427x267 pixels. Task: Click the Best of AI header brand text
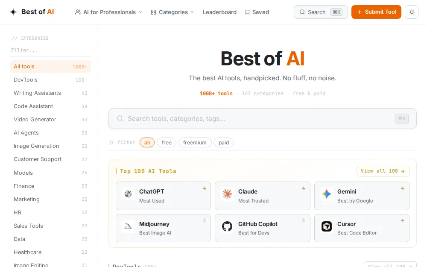click(x=38, y=12)
